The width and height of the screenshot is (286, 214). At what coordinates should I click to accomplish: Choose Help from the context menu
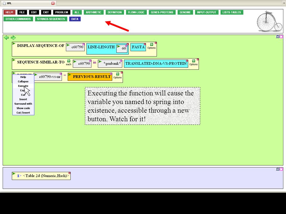click(x=23, y=77)
